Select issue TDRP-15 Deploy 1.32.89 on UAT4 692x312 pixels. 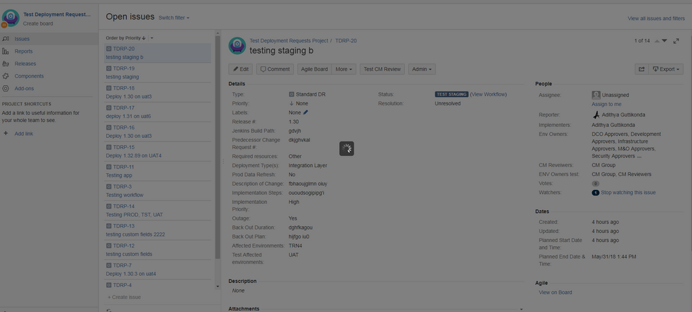157,151
